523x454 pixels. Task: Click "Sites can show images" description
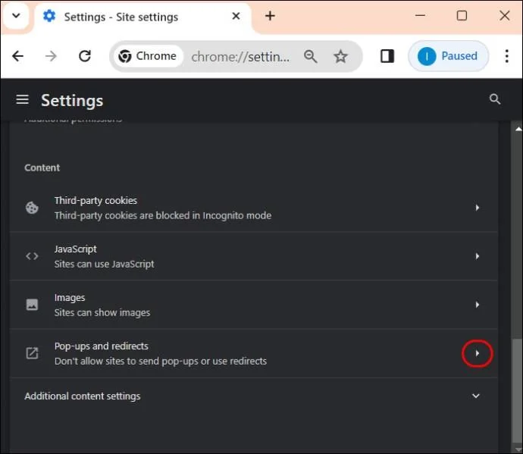click(102, 312)
